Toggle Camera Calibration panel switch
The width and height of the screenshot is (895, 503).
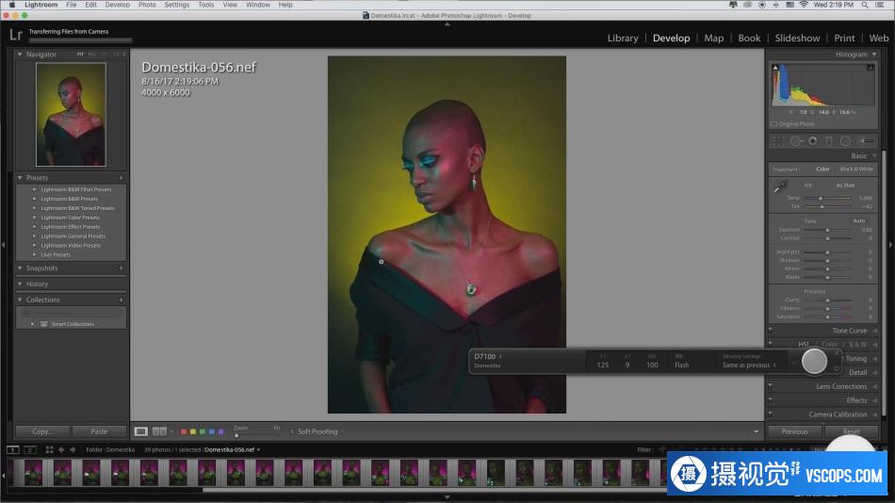point(771,414)
